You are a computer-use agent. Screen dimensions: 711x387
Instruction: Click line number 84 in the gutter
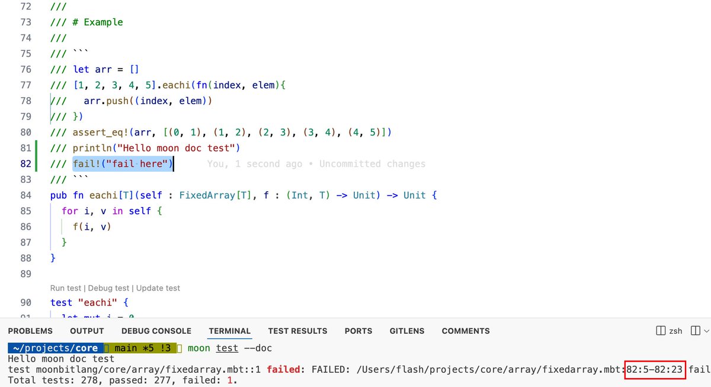[25, 195]
